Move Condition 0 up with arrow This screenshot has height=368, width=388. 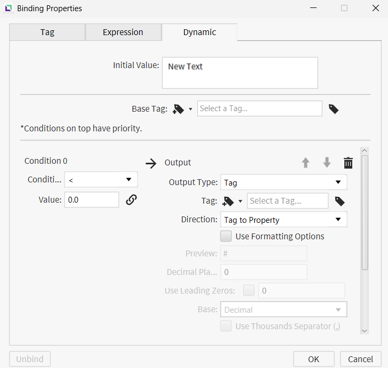305,163
